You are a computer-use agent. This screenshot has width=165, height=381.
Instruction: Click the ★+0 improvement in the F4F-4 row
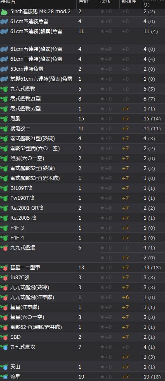coord(106,238)
